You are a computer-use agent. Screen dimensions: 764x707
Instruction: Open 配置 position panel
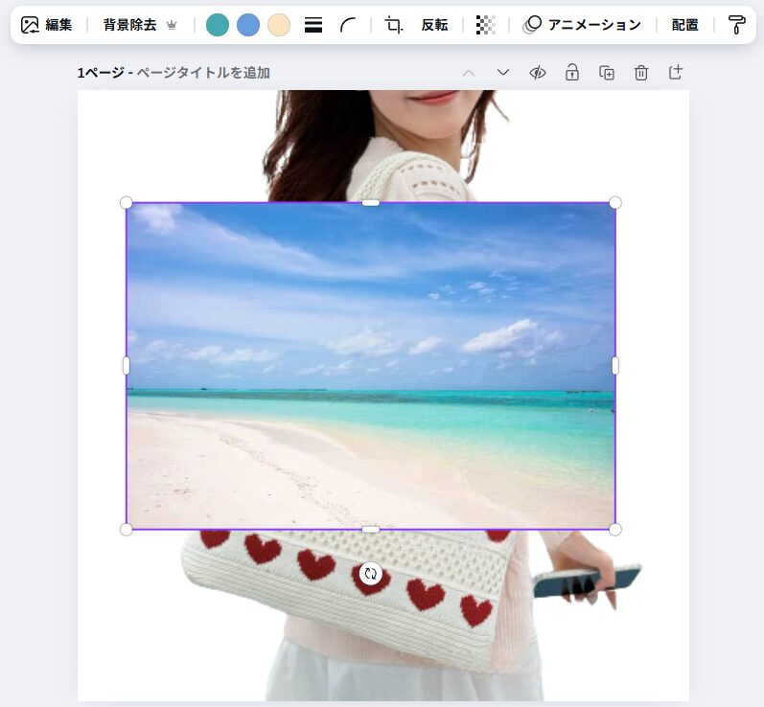pyautogui.click(x=685, y=25)
